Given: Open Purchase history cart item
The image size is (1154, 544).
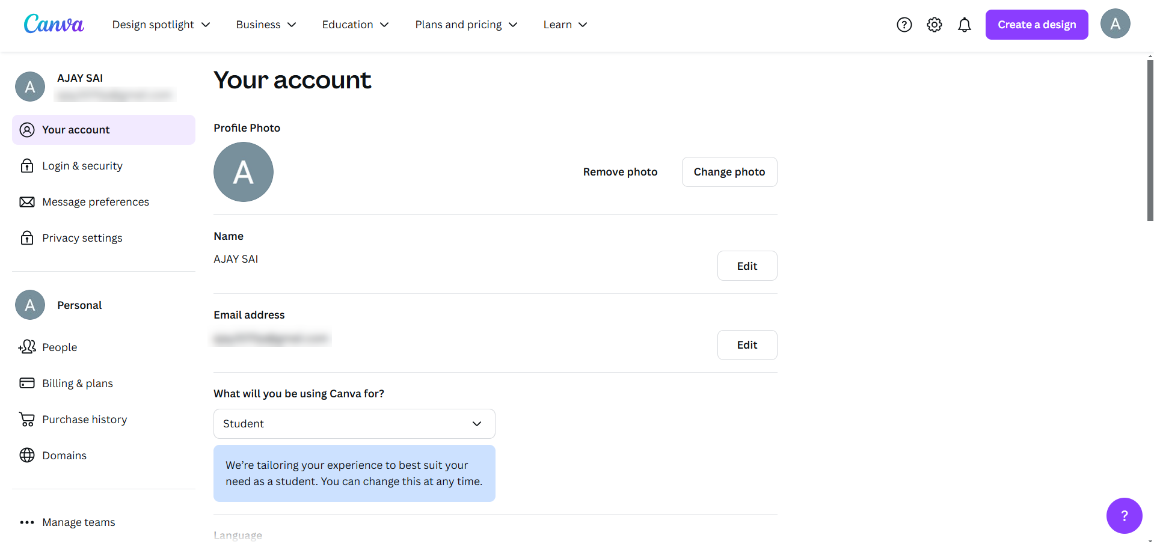Looking at the screenshot, I should (84, 420).
